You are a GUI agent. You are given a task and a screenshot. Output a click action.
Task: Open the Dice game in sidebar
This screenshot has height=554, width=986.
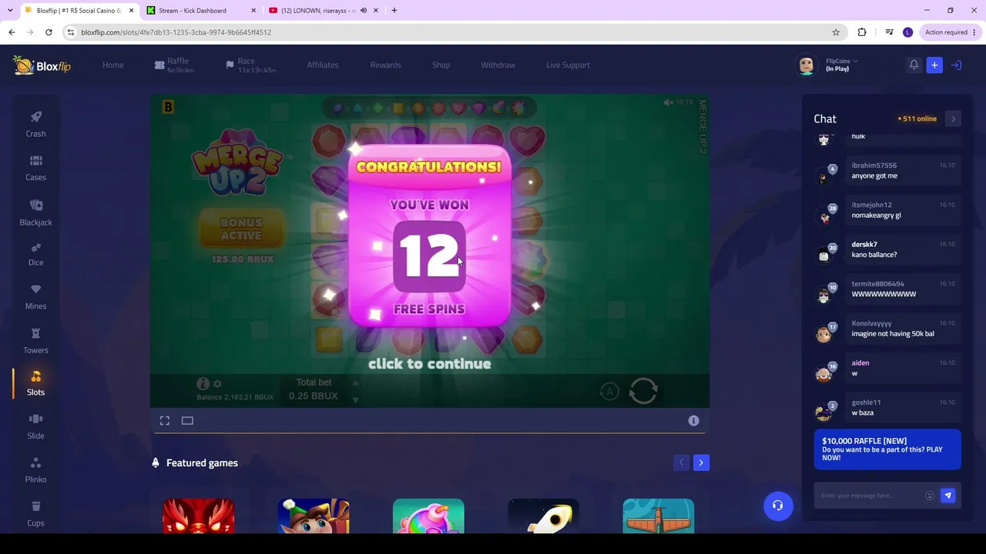(35, 254)
